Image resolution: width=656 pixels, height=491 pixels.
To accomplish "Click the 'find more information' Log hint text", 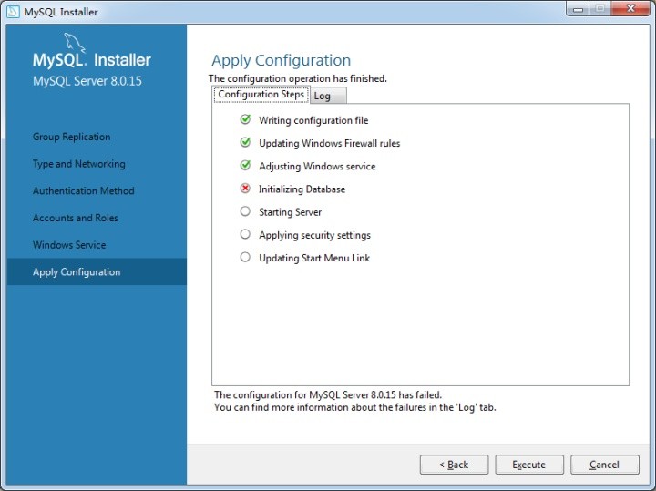I will tap(354, 407).
